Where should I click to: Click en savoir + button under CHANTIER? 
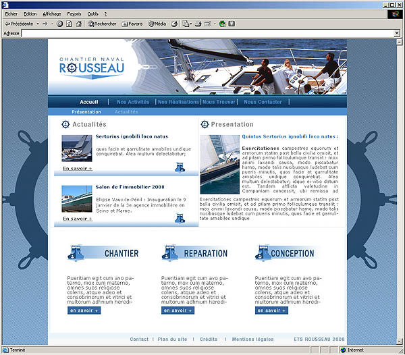(84, 310)
